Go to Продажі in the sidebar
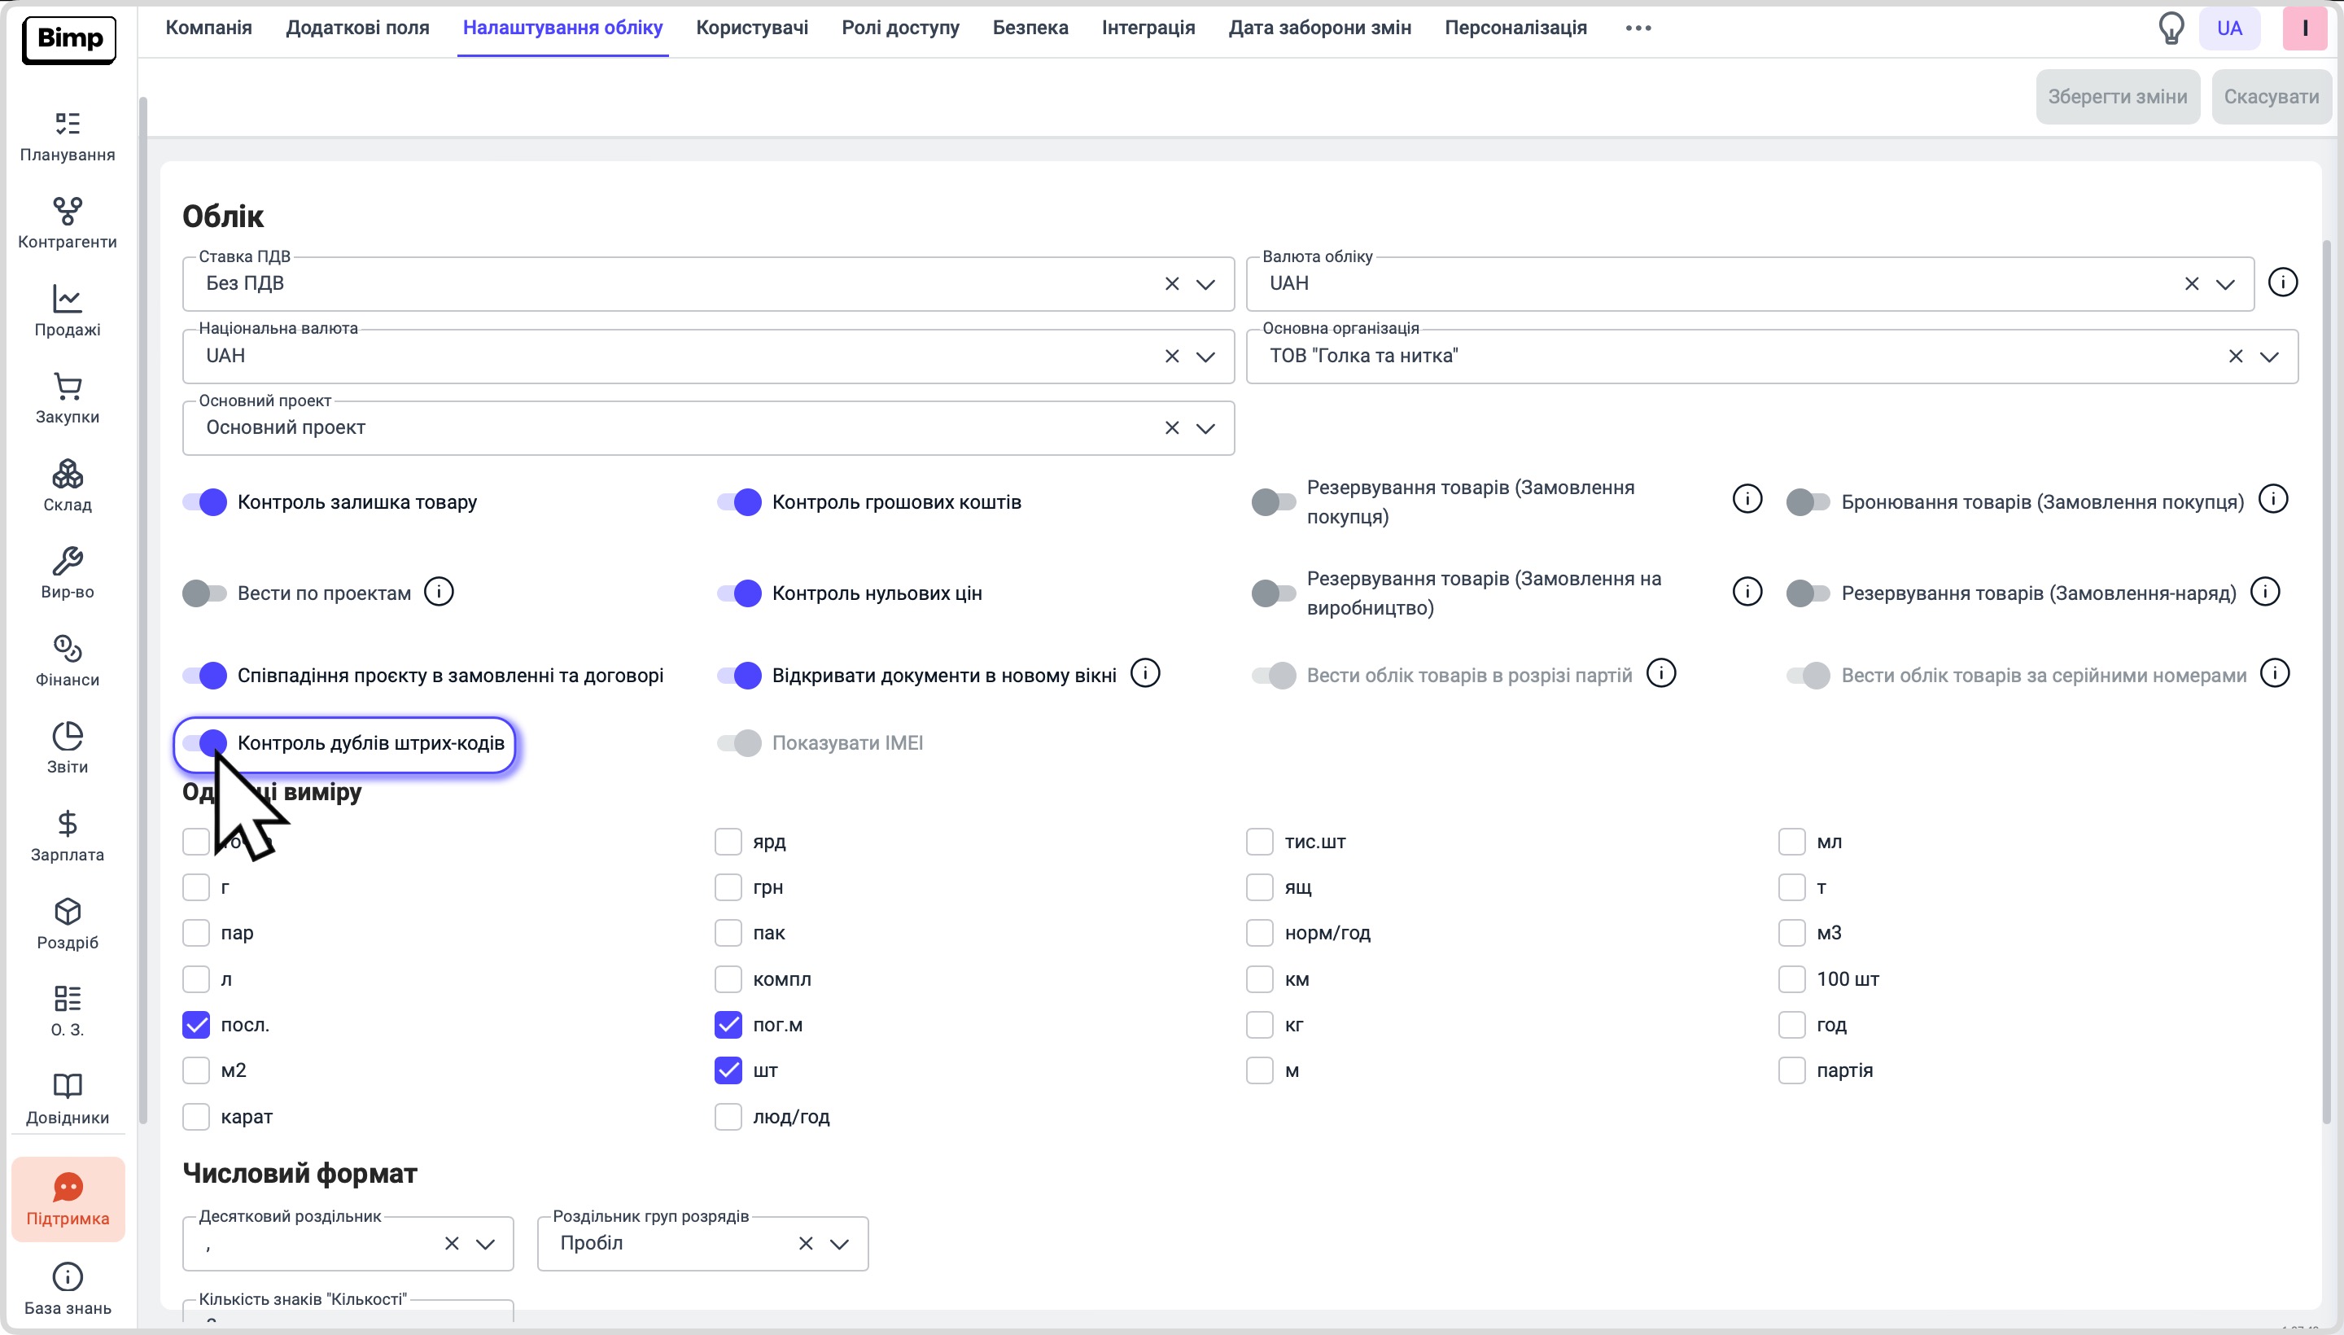This screenshot has height=1335, width=2344. point(68,312)
